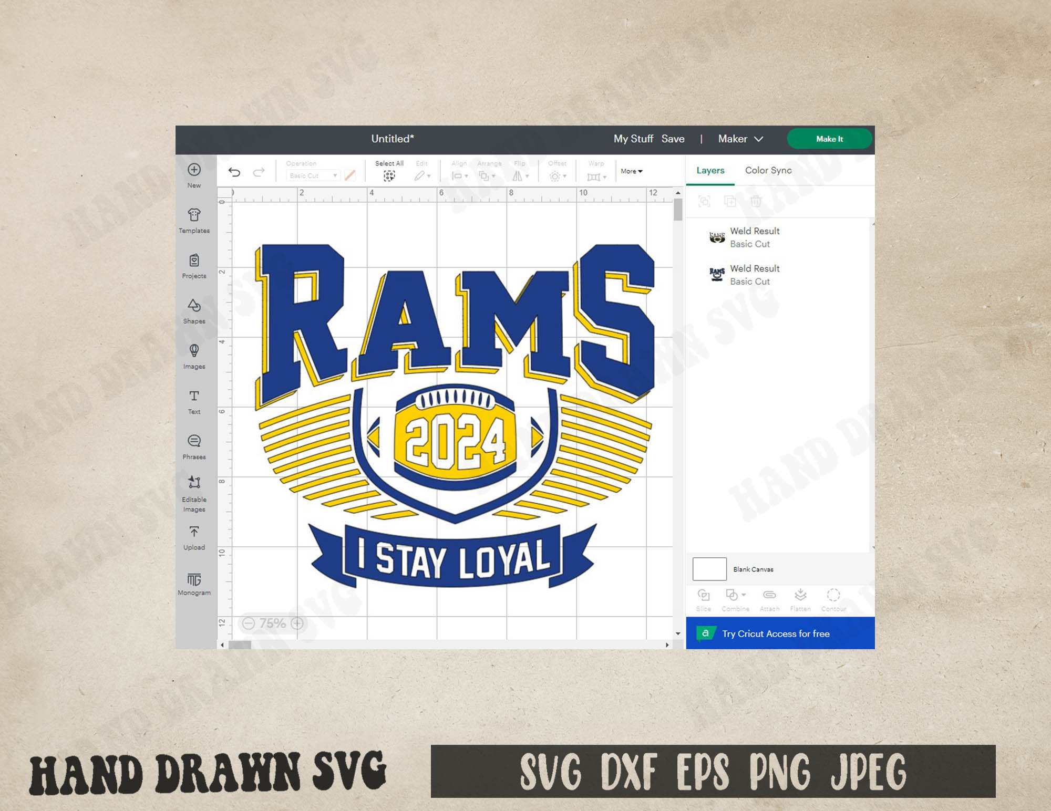Expand the Maker machine dropdown
This screenshot has height=811, width=1051.
point(740,139)
